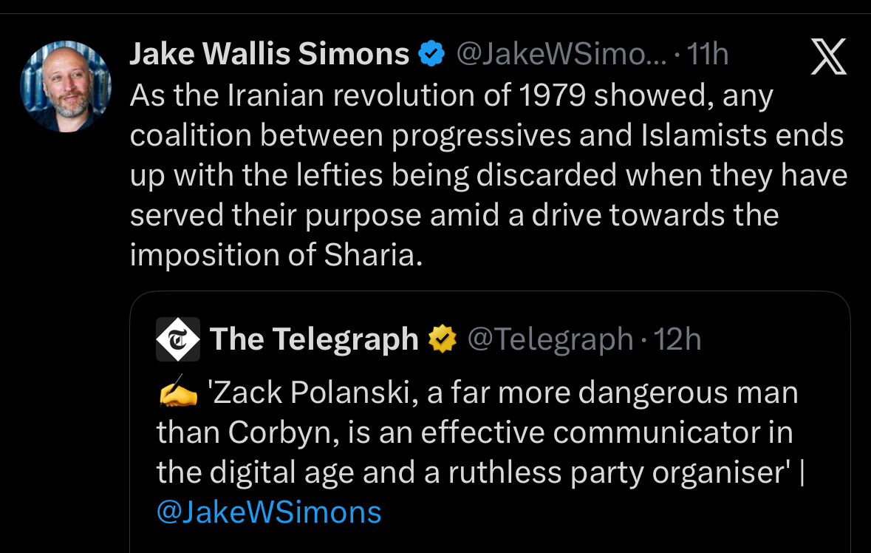Screen dimensions: 871x553
Task: Click the X logo icon
Action: [x=828, y=58]
